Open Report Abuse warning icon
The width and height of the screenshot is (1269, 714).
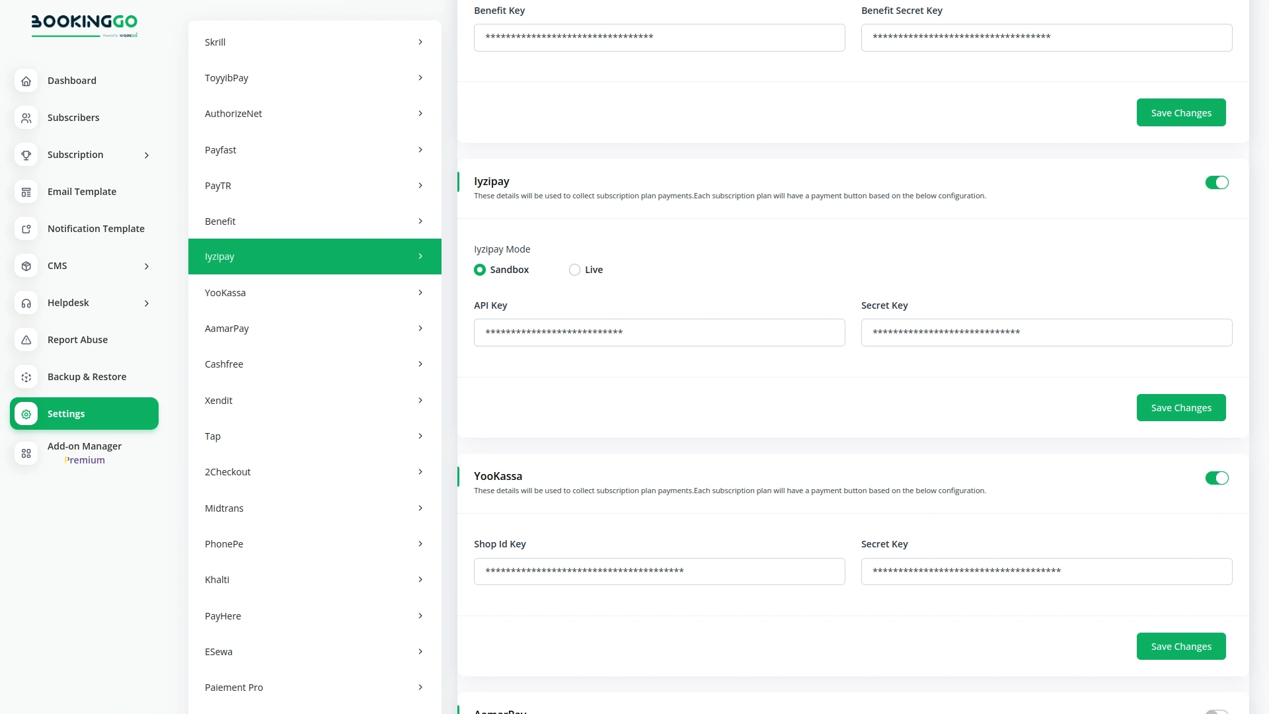pos(26,340)
